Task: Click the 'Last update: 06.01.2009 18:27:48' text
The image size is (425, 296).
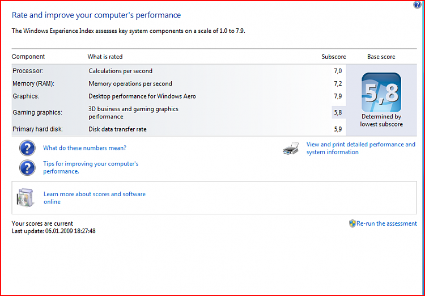Action: pos(54,231)
